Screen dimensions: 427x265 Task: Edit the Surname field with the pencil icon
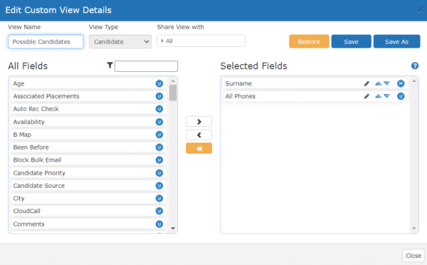(367, 83)
